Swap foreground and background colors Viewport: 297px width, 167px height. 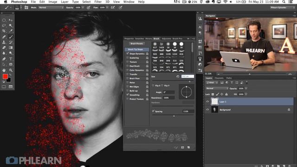pyautogui.click(x=10, y=75)
